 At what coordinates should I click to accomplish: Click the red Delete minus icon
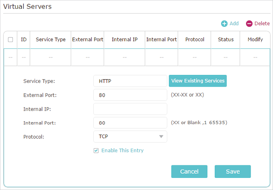point(249,23)
